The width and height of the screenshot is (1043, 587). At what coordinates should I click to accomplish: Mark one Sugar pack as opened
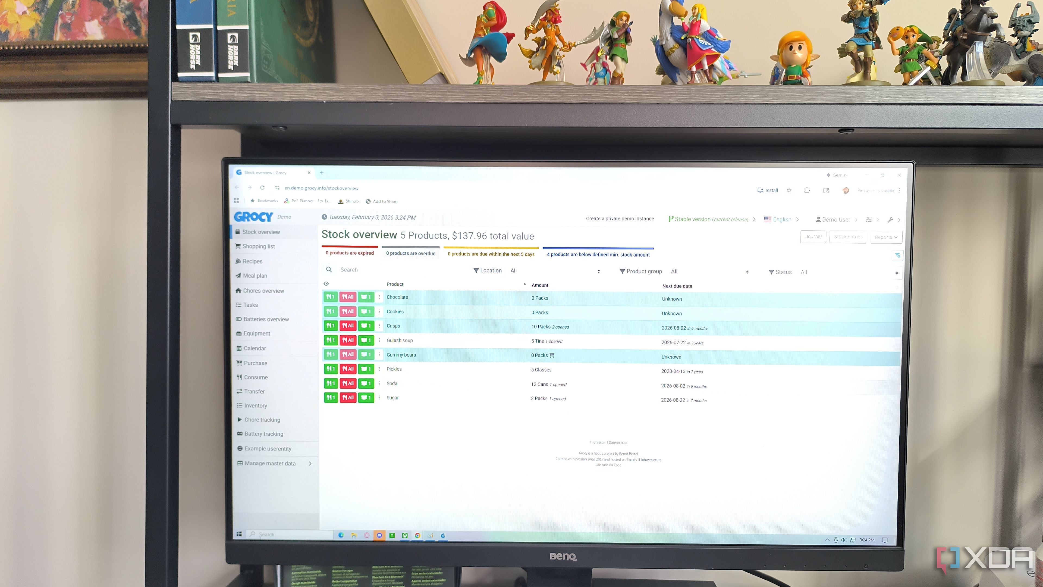(x=366, y=398)
